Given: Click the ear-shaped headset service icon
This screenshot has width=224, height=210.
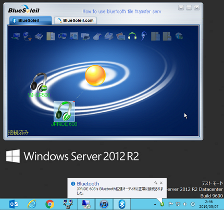Looking at the screenshot, I should coord(144,36).
